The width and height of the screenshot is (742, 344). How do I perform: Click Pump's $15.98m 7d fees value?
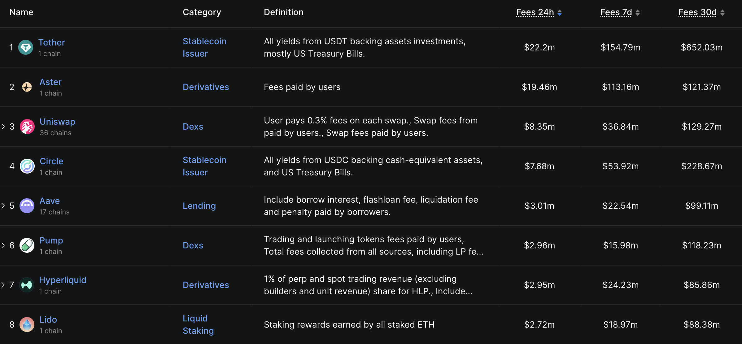pos(621,245)
